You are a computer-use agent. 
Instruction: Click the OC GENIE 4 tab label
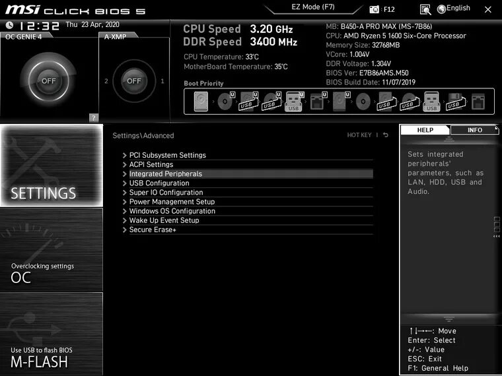(x=24, y=36)
